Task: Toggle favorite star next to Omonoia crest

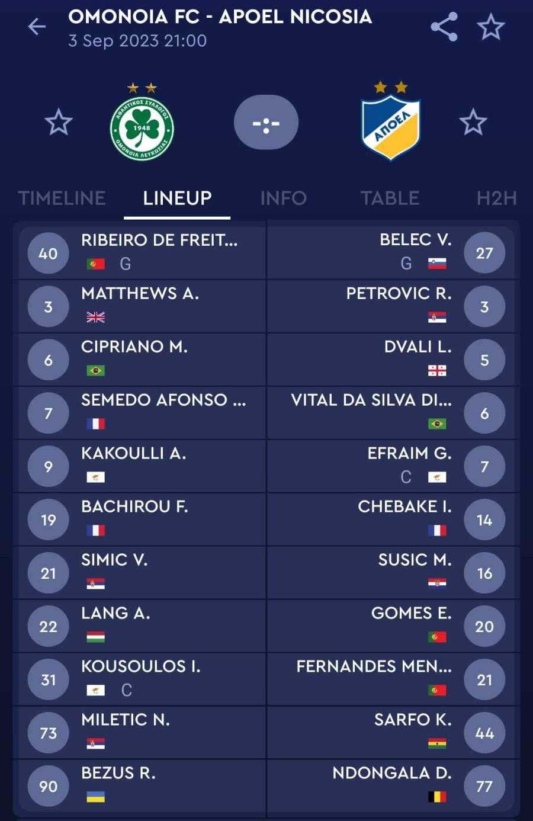Action: tap(59, 122)
